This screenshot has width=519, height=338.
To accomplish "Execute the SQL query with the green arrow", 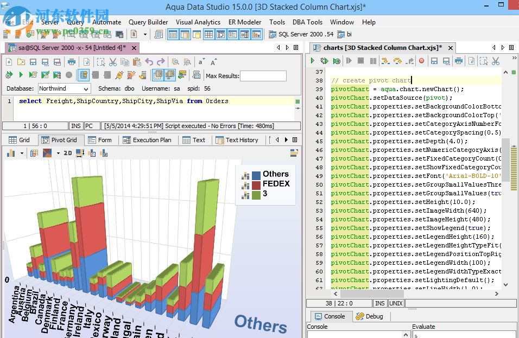I will [x=21, y=74].
